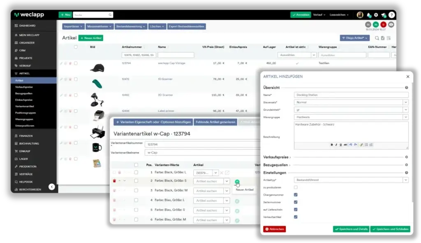The width and height of the screenshot is (421, 243).
Task: Click the green Neuer Artikel plus icon
Action: 237,182
